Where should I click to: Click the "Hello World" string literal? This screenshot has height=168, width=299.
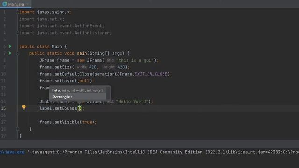[x=132, y=102]
